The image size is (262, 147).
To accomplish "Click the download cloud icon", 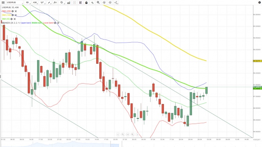I will coord(110,2).
